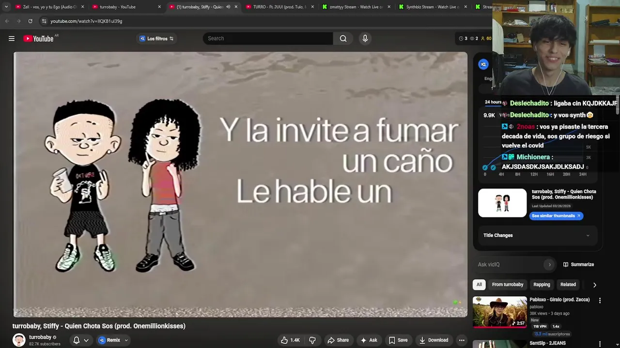The width and height of the screenshot is (620, 348).
Task: Go forward with the browser forward arrow
Action: (18, 21)
